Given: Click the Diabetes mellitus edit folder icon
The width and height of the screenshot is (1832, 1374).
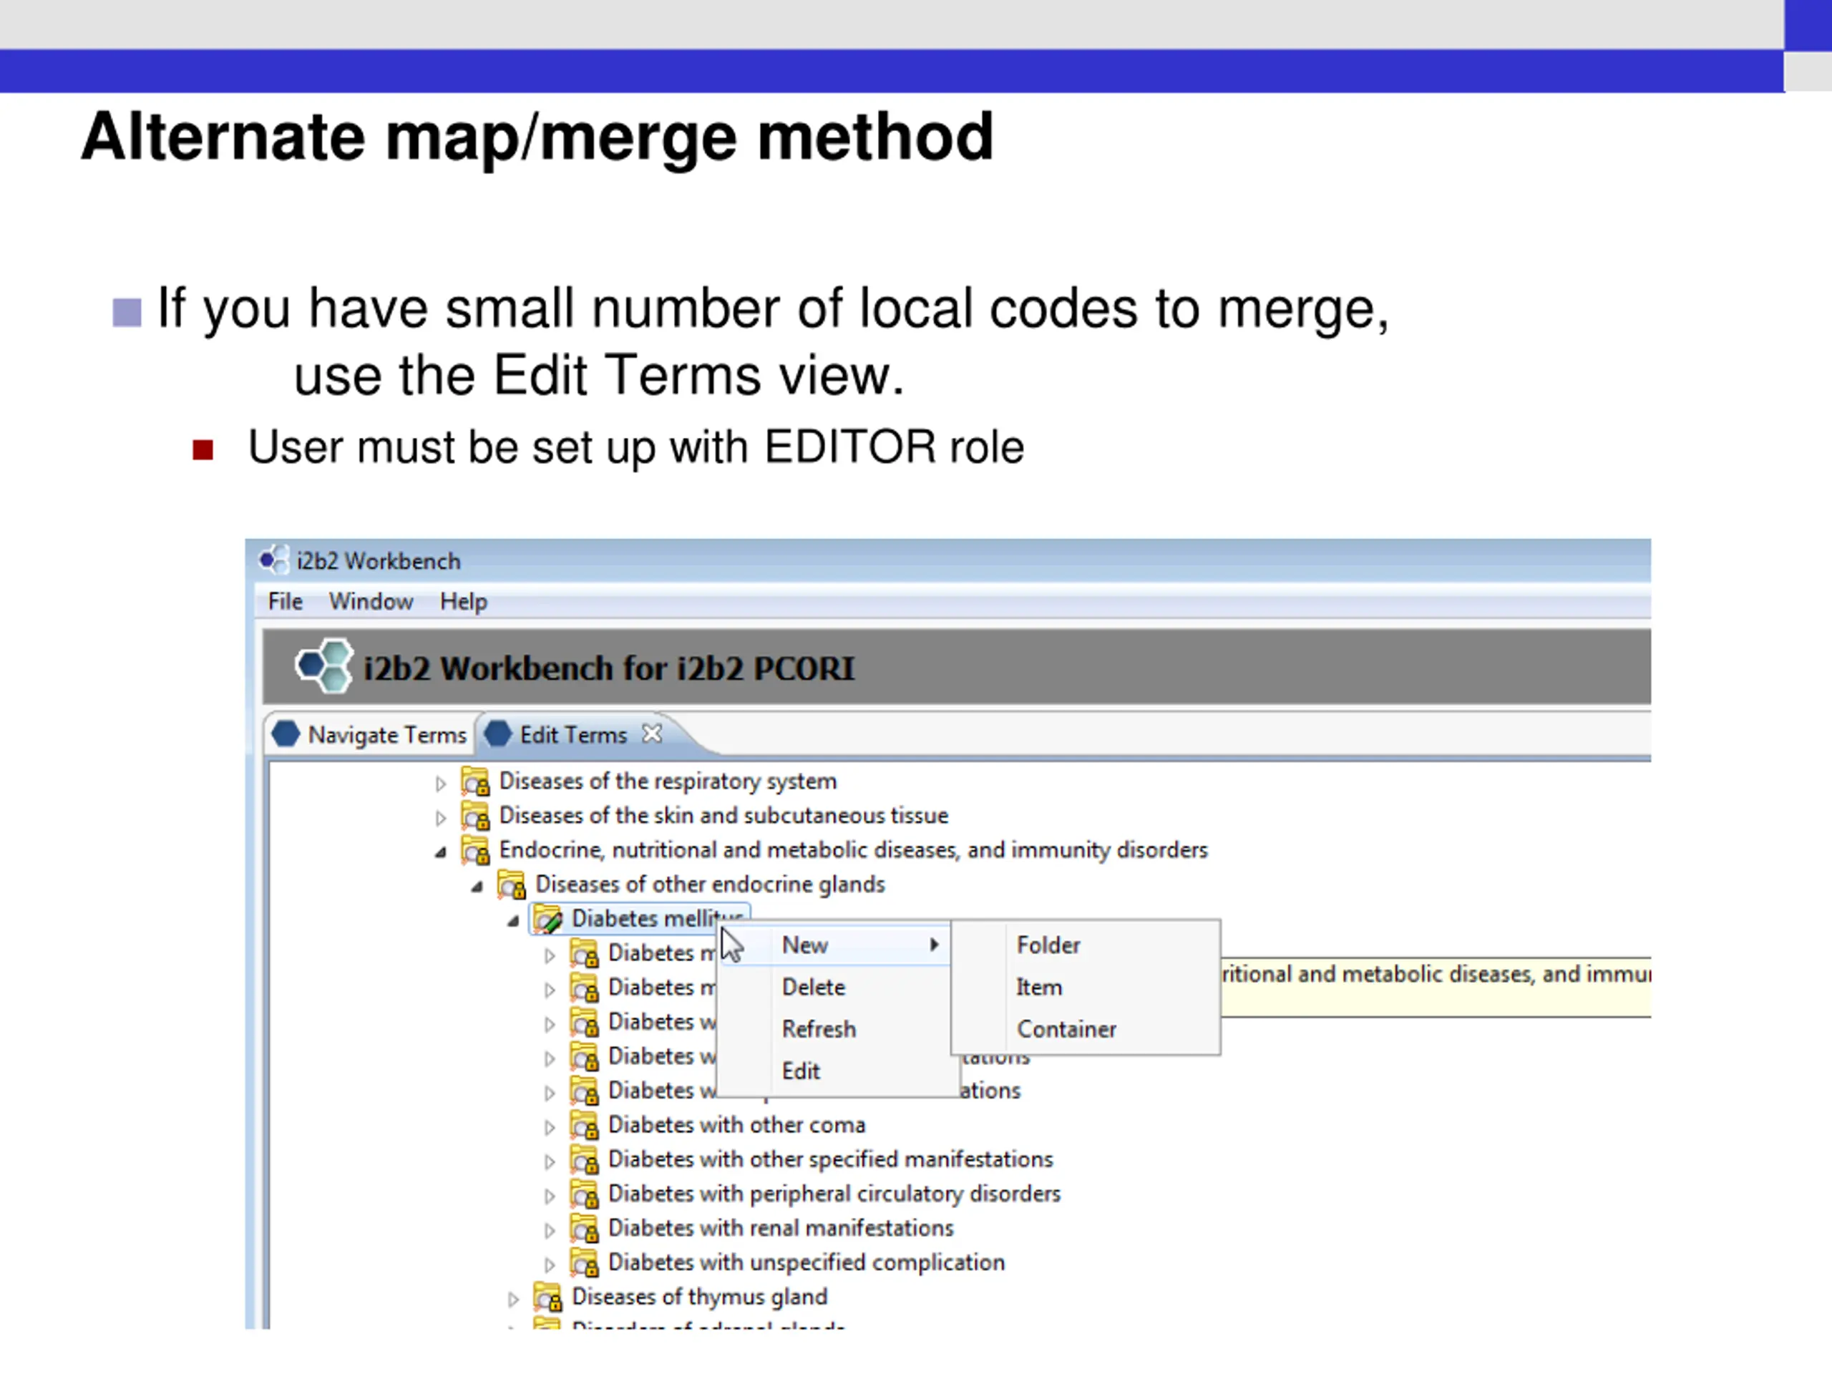Looking at the screenshot, I should [x=548, y=918].
